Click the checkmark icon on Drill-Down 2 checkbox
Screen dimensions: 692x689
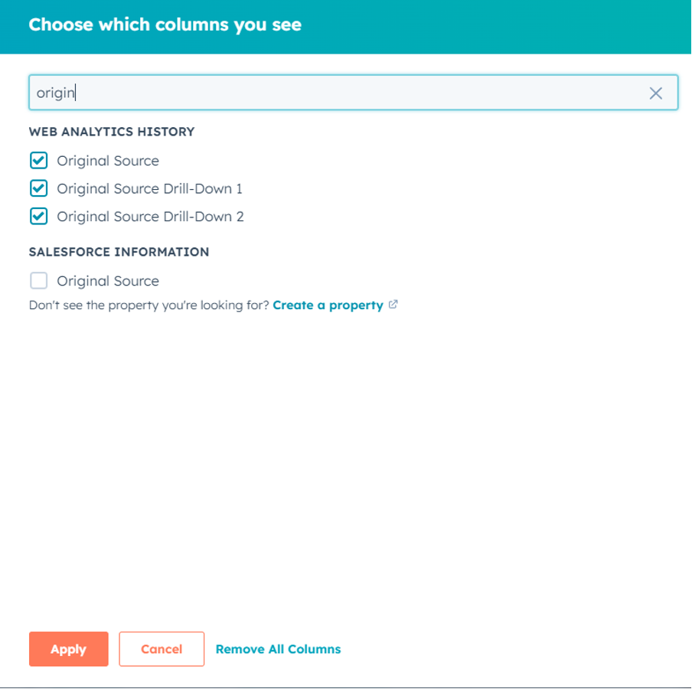[38, 217]
